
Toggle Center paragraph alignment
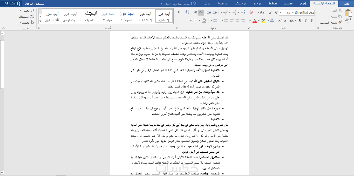coord(237,21)
